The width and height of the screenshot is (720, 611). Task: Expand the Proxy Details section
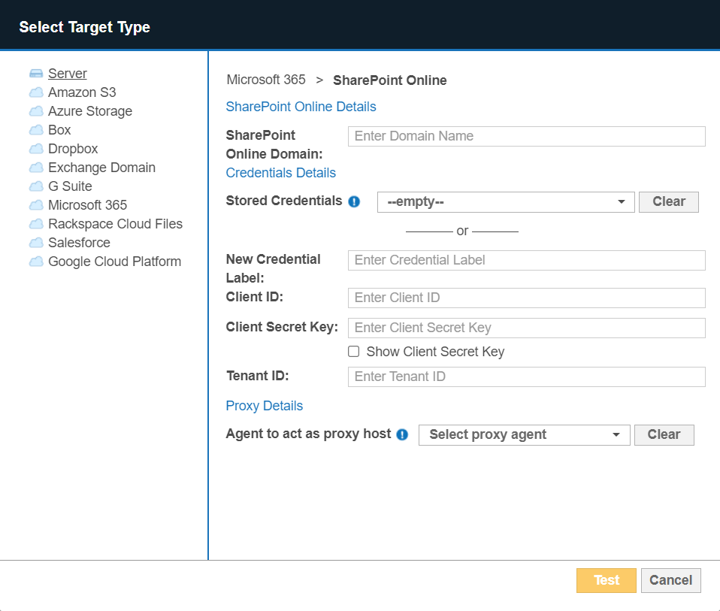[x=264, y=405]
